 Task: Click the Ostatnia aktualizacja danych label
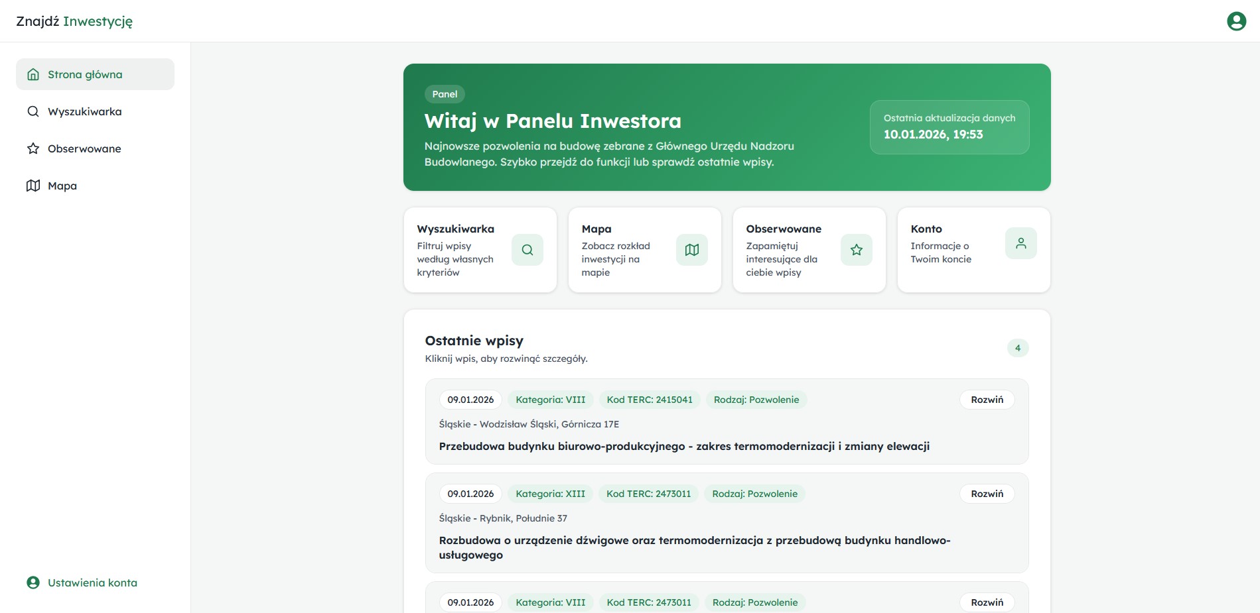949,118
